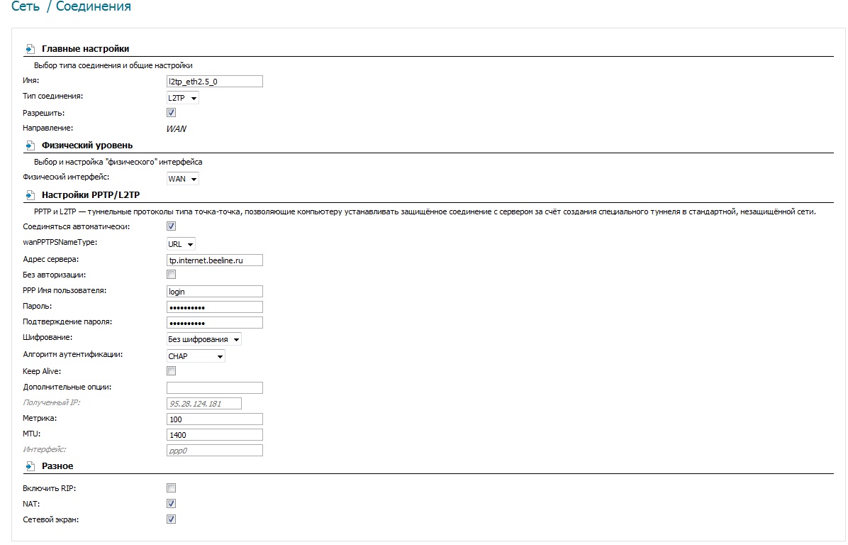
Task: Click the icon beside Физический уровень heading
Action: 30,145
